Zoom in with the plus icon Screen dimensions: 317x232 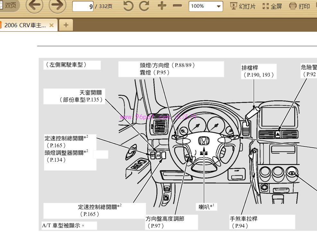162,6
